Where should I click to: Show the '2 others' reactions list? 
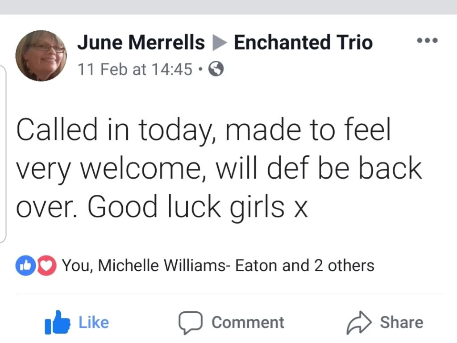pos(344,265)
